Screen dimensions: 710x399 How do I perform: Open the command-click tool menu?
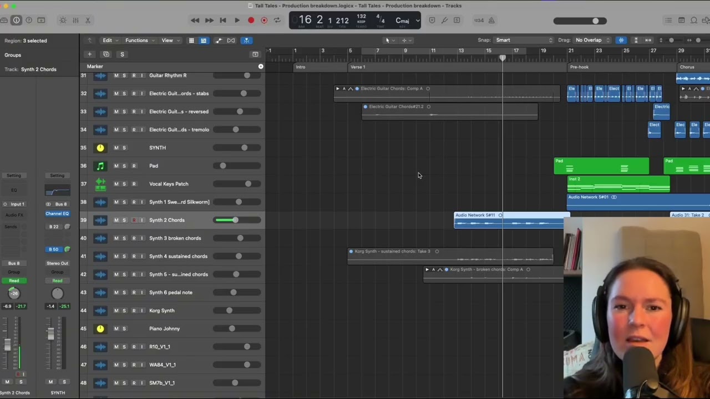(x=407, y=40)
